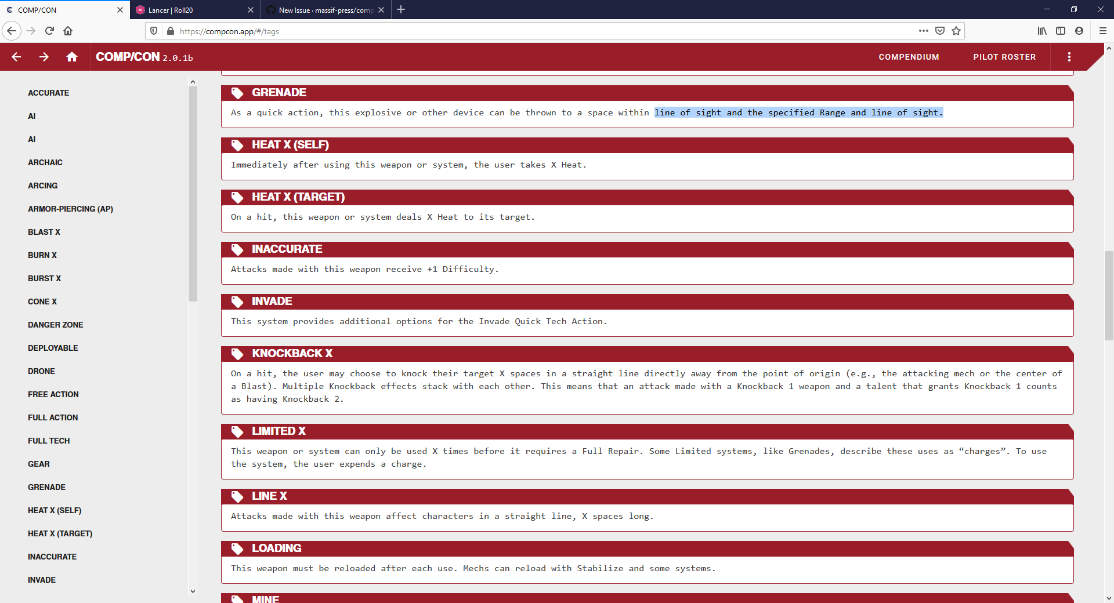Open a new browser tab
Viewport: 1114px width, 603px height.
pyautogui.click(x=401, y=9)
